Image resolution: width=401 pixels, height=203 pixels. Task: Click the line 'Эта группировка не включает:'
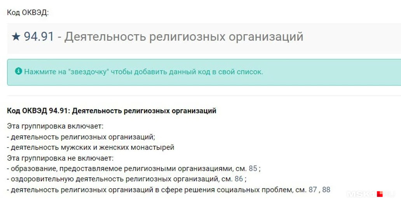pyautogui.click(x=60, y=158)
